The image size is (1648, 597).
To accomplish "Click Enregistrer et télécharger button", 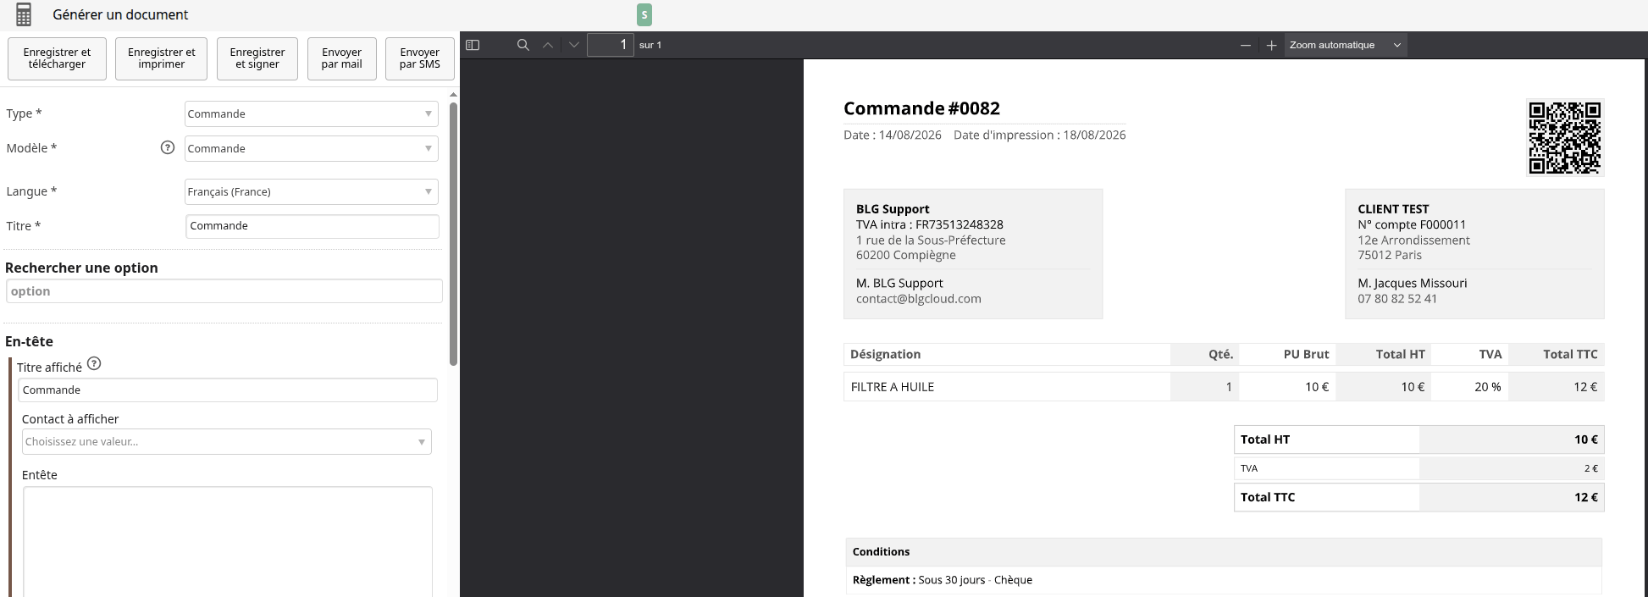I will pos(57,58).
